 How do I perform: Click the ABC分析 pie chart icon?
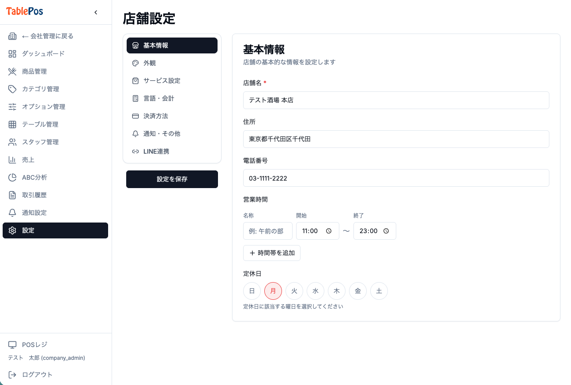pyautogui.click(x=12, y=177)
